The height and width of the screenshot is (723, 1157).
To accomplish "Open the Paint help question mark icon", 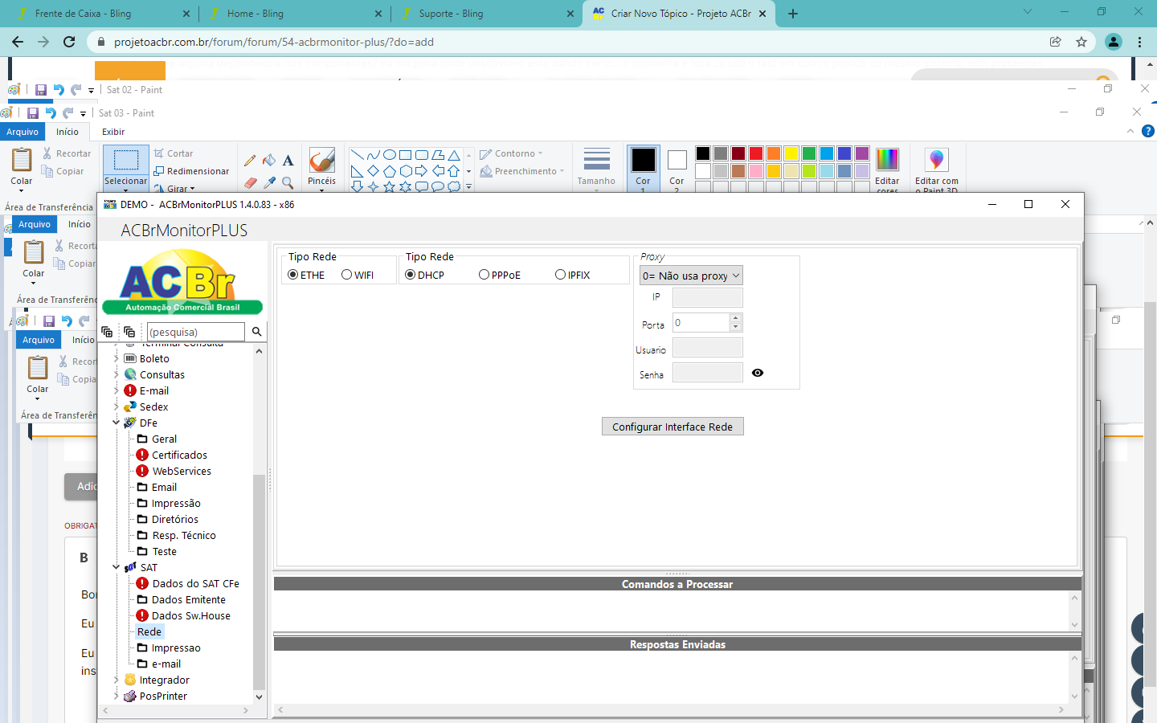I will (1147, 131).
